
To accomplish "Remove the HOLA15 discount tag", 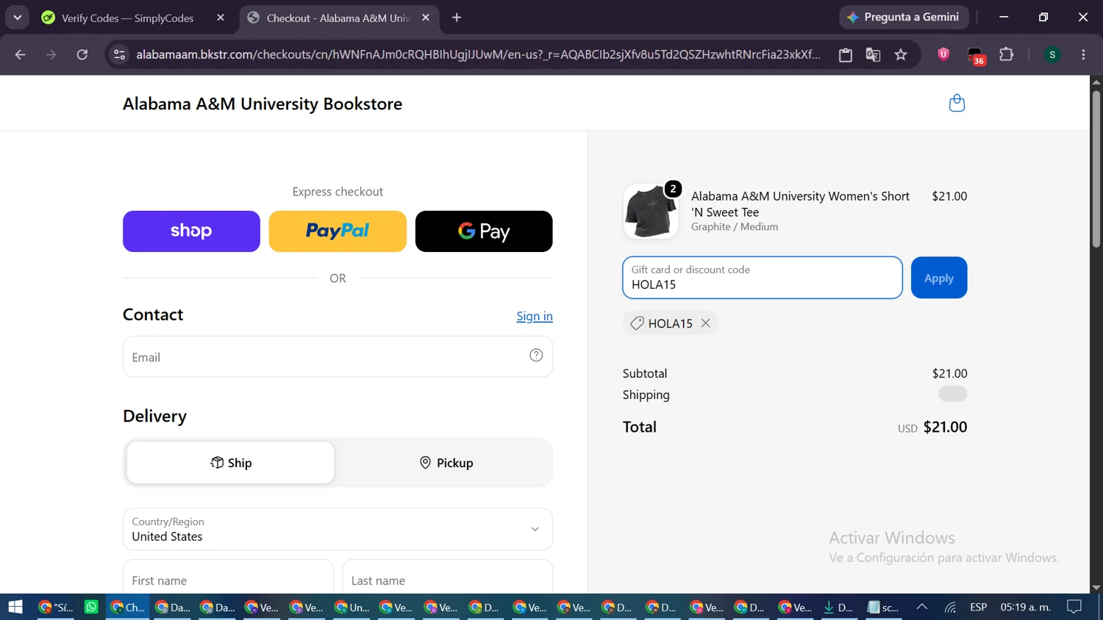I will click(706, 323).
